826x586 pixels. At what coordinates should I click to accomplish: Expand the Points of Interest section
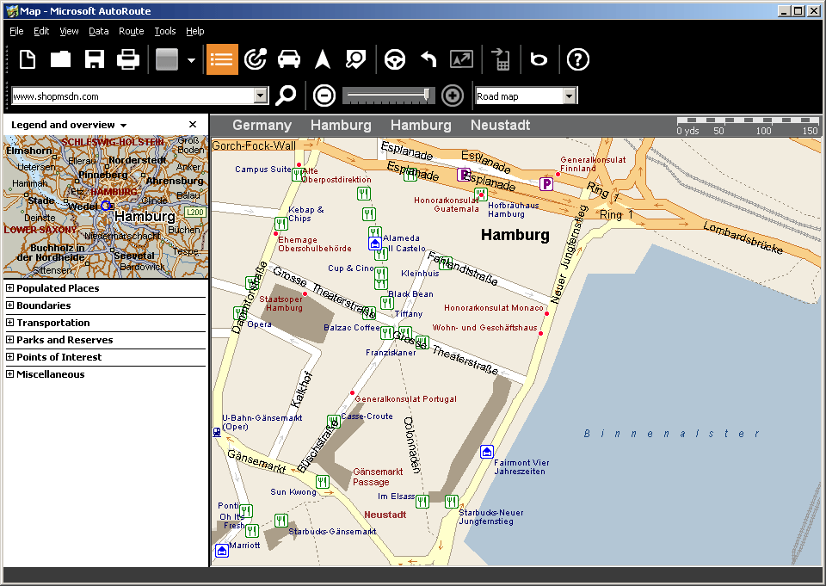click(x=9, y=357)
